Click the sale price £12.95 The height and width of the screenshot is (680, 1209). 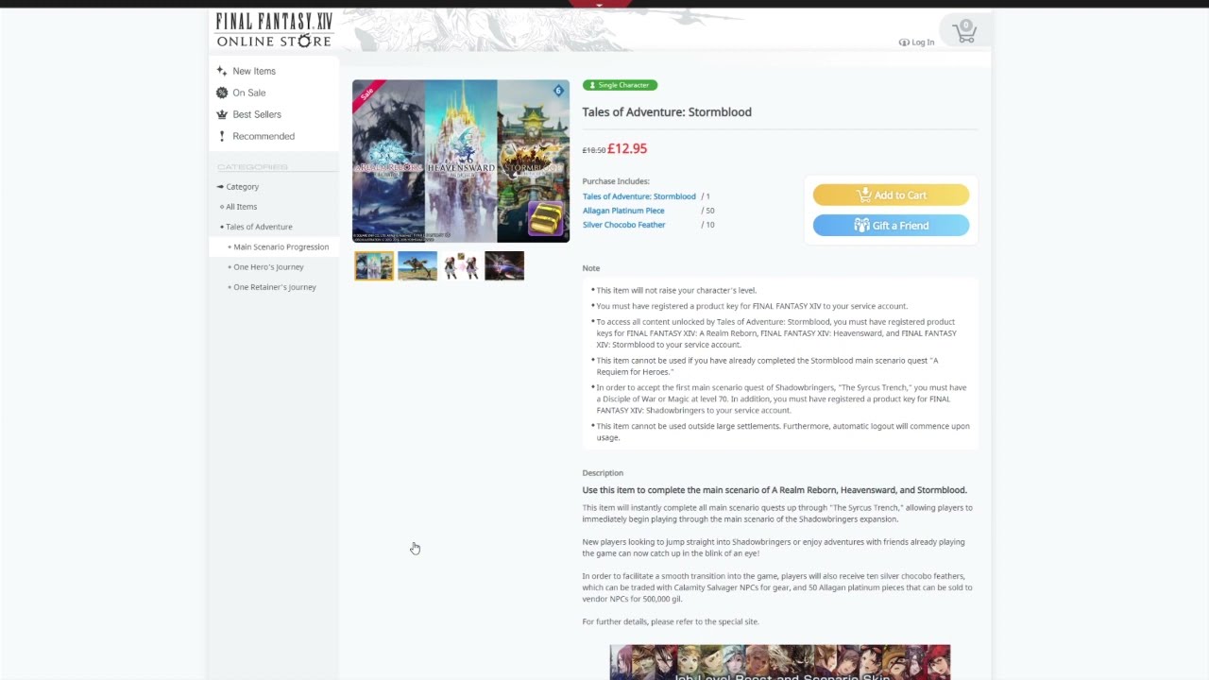(x=627, y=148)
